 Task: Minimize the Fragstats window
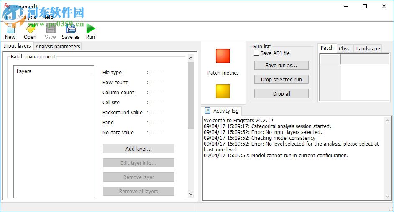pyautogui.click(x=346, y=6)
